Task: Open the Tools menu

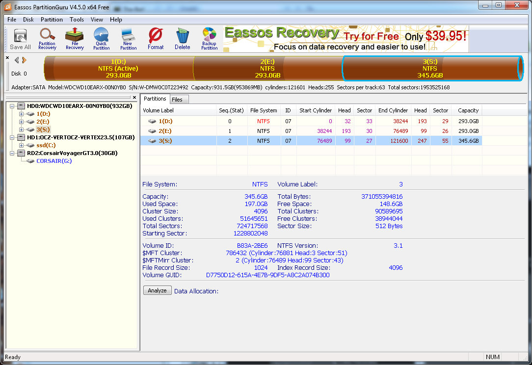Action: (x=77, y=19)
